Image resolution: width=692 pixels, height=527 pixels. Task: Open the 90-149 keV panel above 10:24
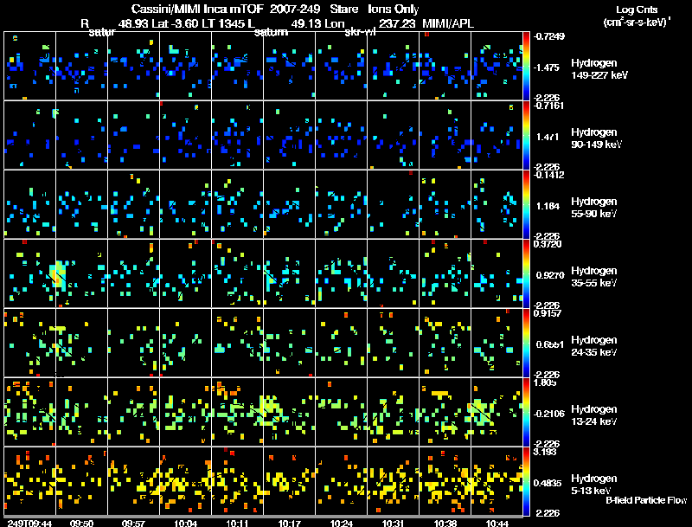tap(341, 135)
